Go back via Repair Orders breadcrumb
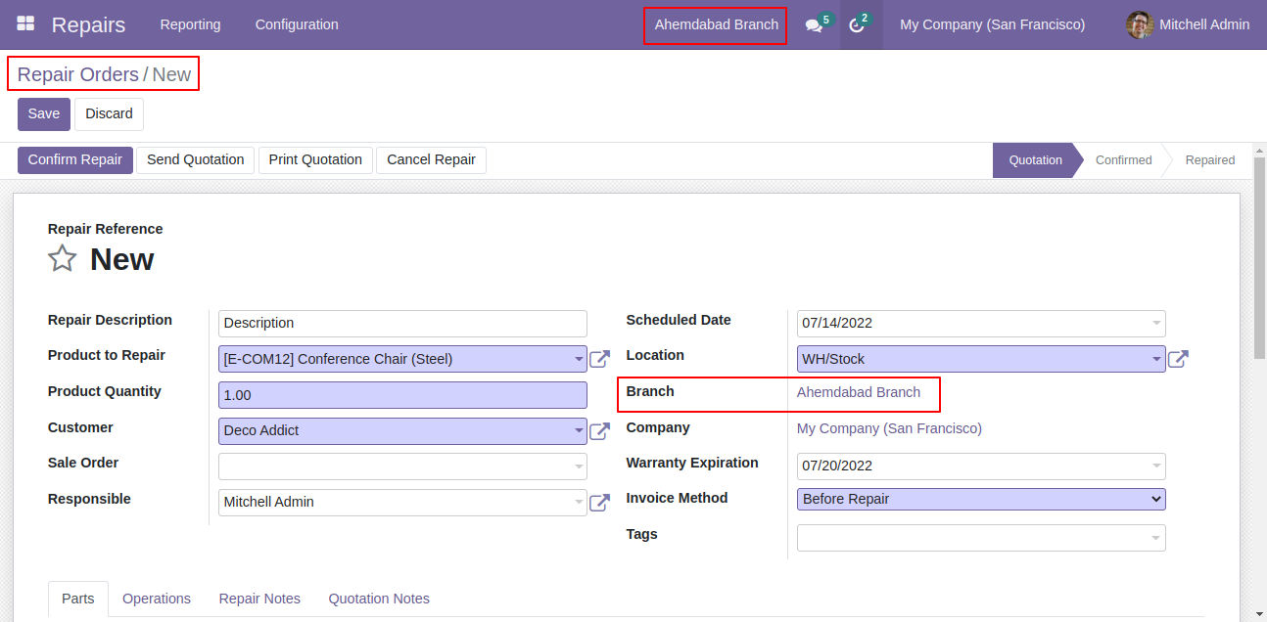The height and width of the screenshot is (622, 1267). [x=78, y=75]
